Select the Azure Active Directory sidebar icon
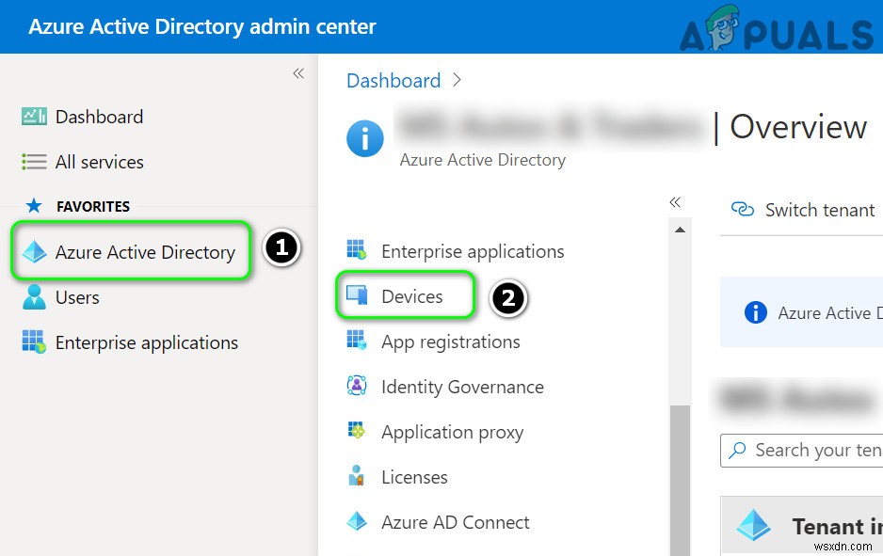This screenshot has height=556, width=883. pyautogui.click(x=34, y=252)
